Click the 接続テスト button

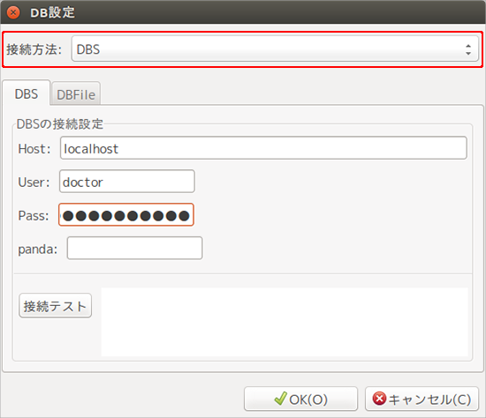[55, 306]
